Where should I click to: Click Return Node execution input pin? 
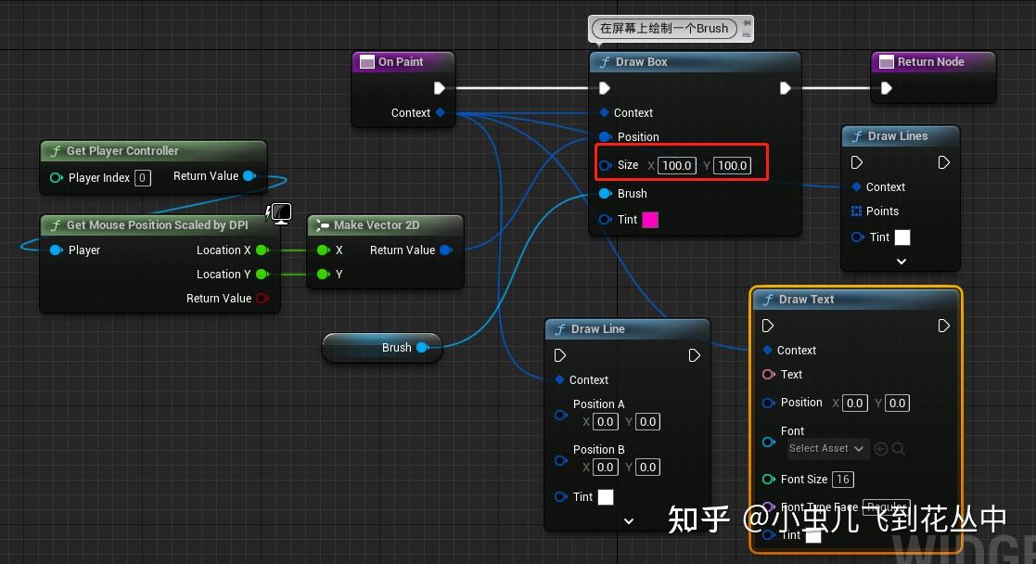(x=887, y=88)
